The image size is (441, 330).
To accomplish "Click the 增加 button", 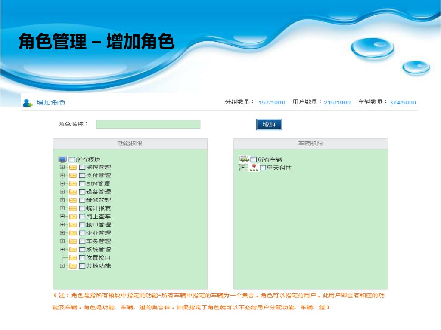I will 269,125.
